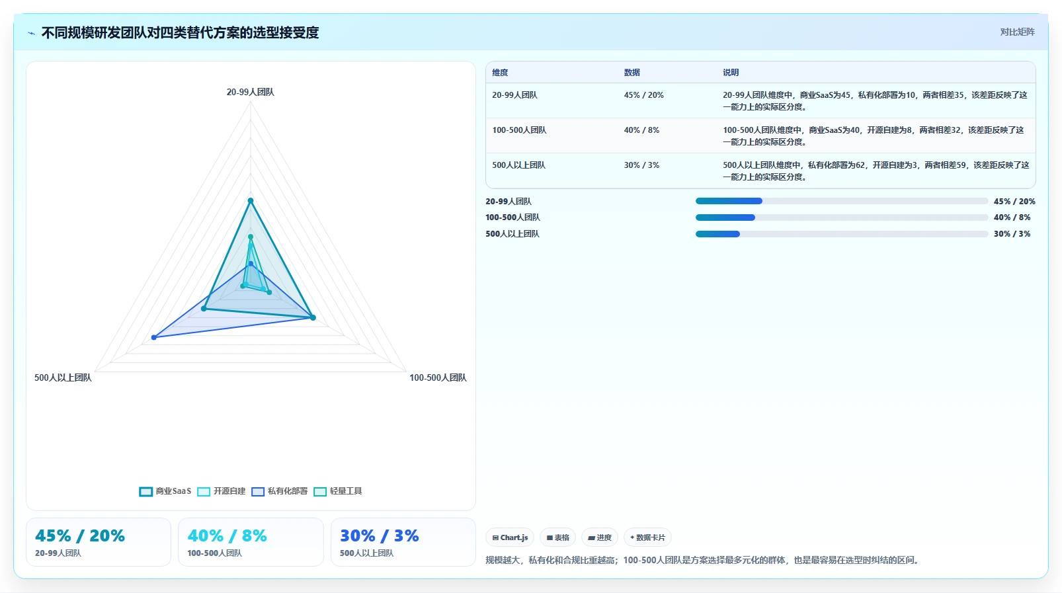Click description text for 500人以上团队 row

pyautogui.click(x=876, y=171)
